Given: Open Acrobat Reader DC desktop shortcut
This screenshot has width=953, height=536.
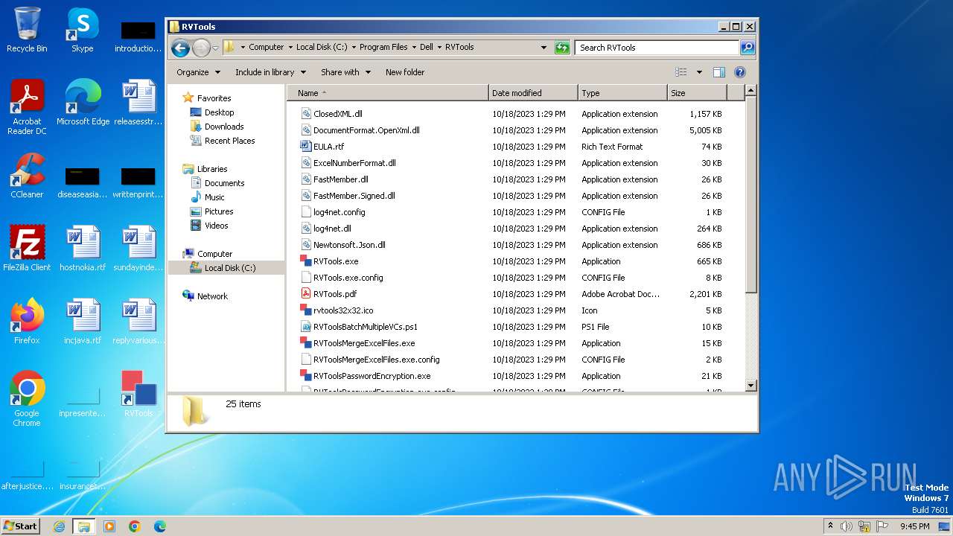Looking at the screenshot, I should (x=27, y=107).
